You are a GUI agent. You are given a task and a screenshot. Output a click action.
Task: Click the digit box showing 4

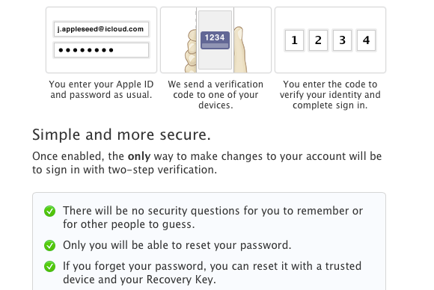(367, 40)
